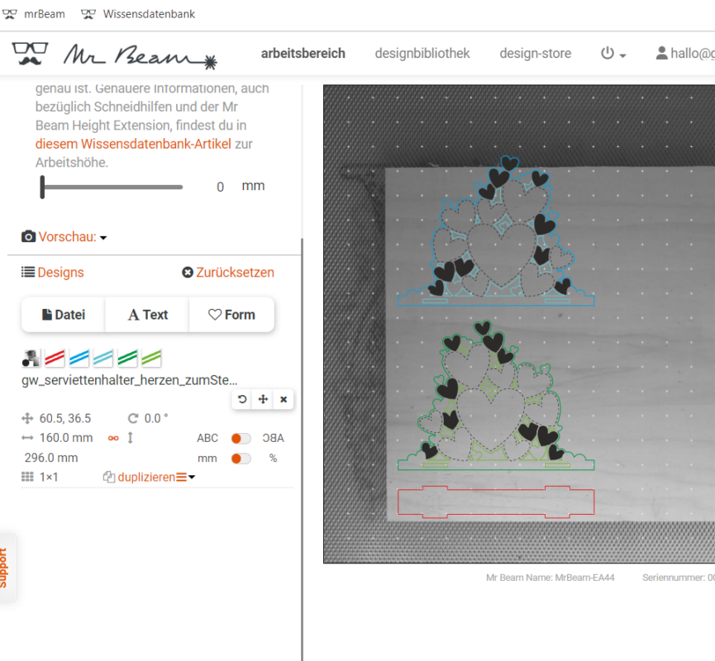715x661 pixels.
Task: Open the Vorschau dropdown
Action: [64, 237]
